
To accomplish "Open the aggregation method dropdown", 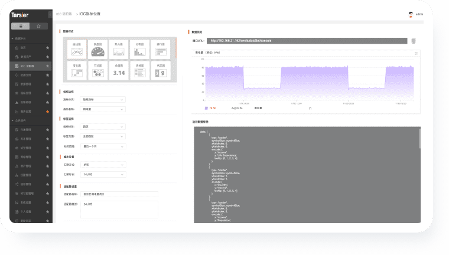I will tap(103, 165).
